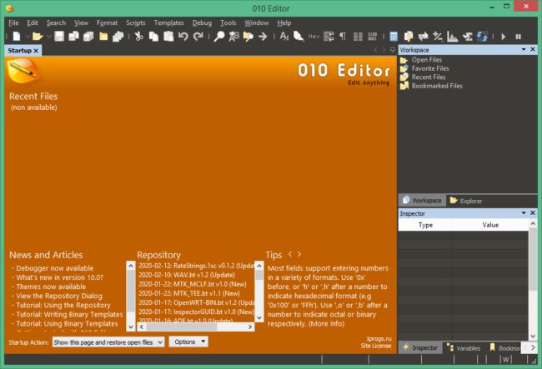The height and width of the screenshot is (369, 542).
Task: Click the highlighter color toolbar icon
Action: [299, 37]
